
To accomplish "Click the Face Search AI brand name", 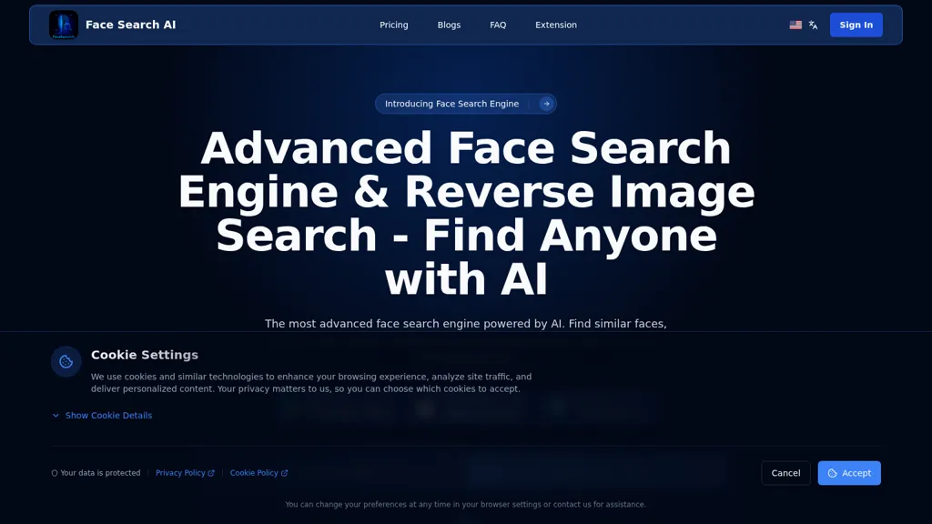I will 131,25.
